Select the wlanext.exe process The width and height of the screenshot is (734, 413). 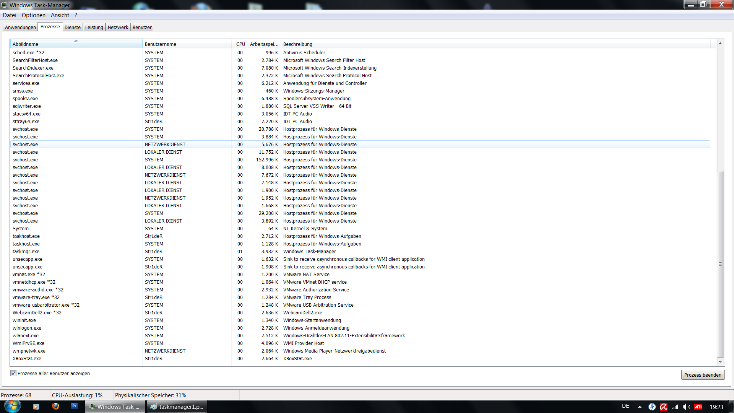pyautogui.click(x=360, y=336)
